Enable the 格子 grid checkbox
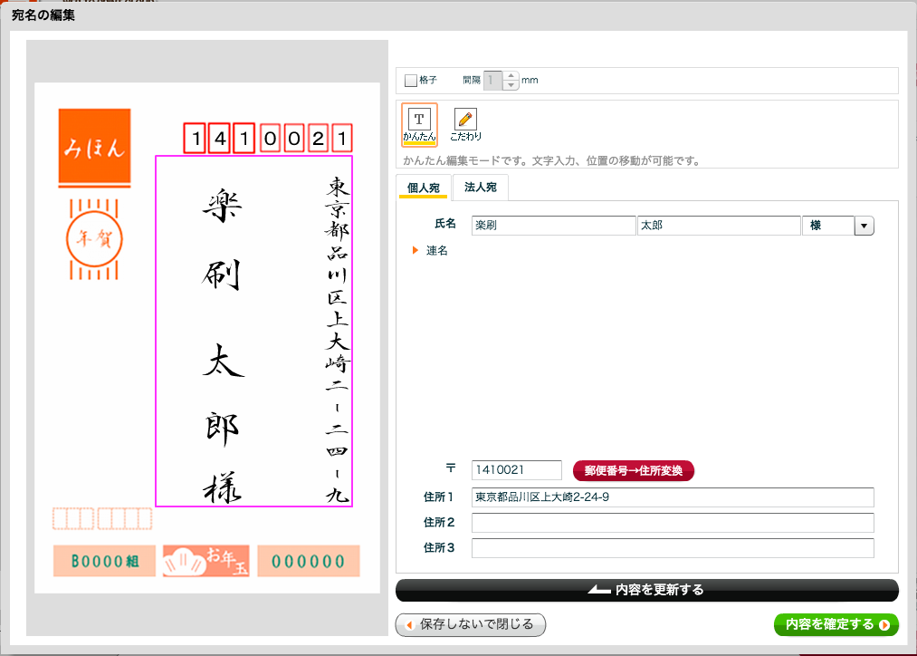The image size is (917, 656). [411, 81]
